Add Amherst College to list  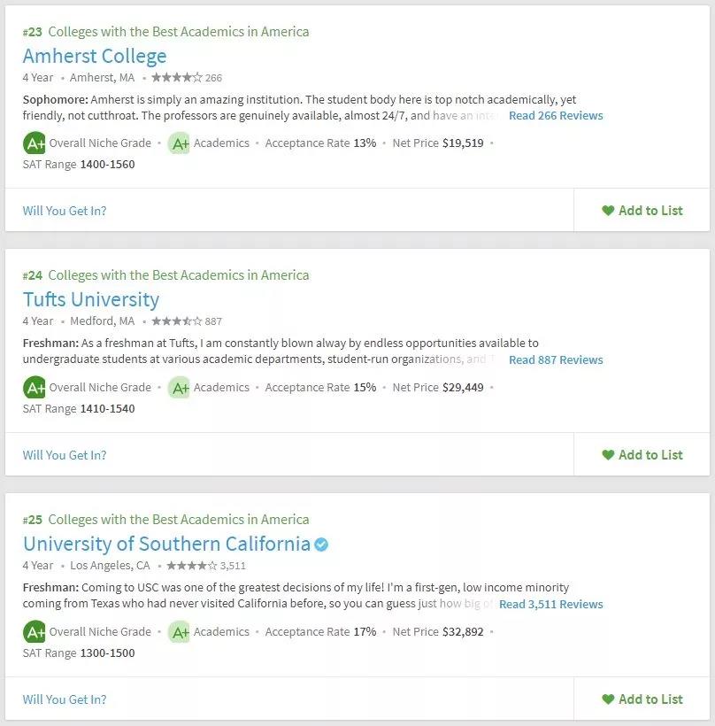click(x=642, y=211)
